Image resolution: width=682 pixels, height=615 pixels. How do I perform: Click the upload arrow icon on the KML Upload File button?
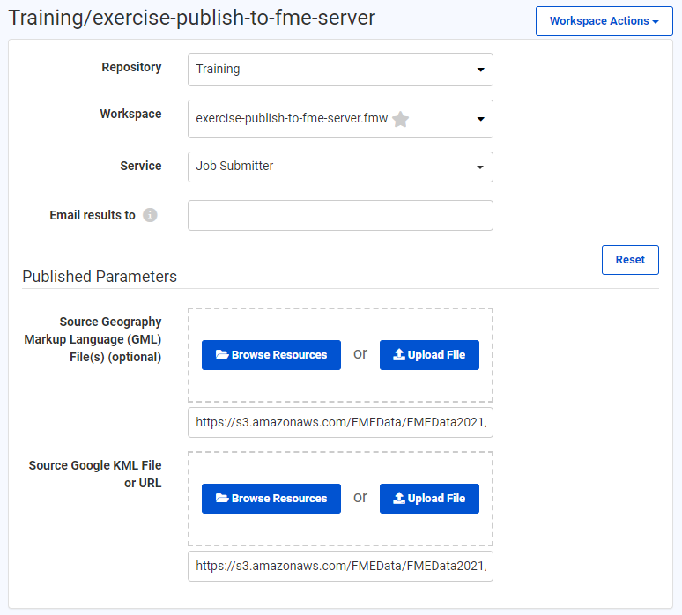399,499
